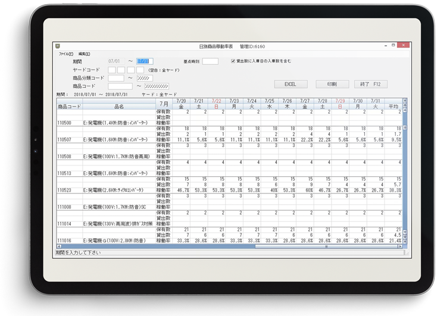The height and width of the screenshot is (316, 437).
Task: Click product name E:発電機(130V:高周波)排ｶﾞｽ対策
Action: click(x=118, y=224)
